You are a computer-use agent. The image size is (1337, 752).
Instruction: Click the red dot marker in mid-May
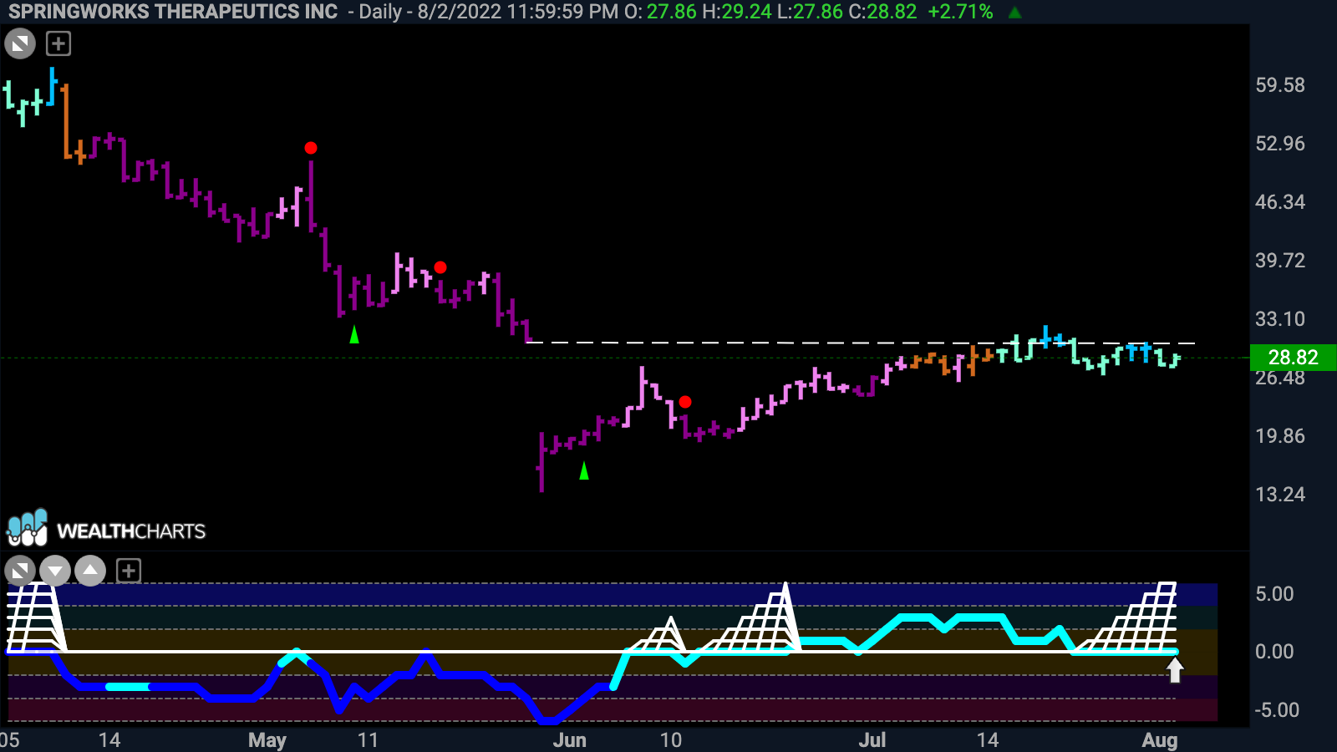pos(440,267)
